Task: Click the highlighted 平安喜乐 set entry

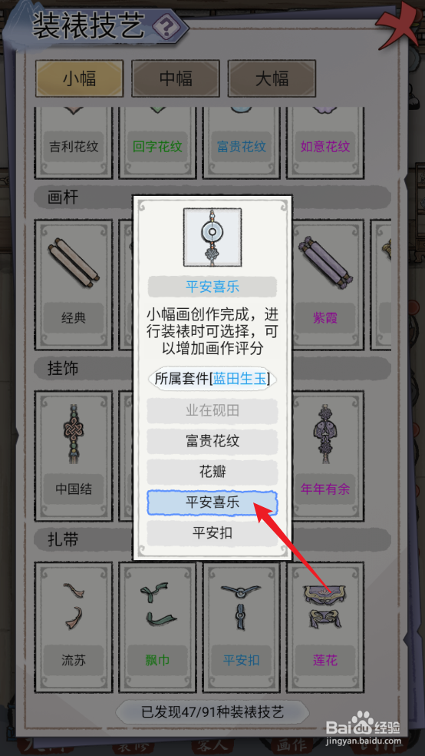Action: click(x=212, y=503)
